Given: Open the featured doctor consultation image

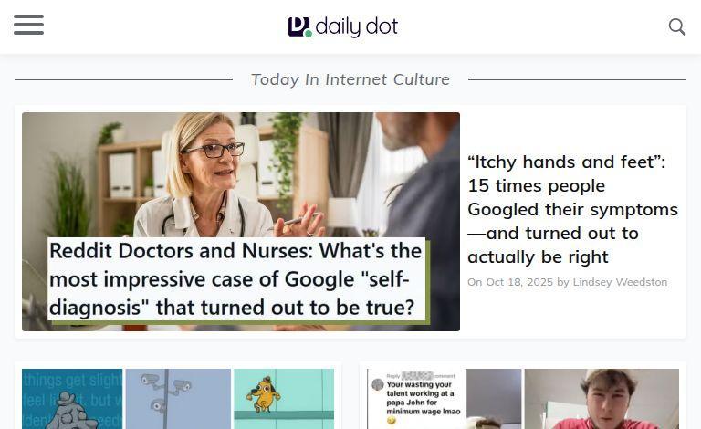Looking at the screenshot, I should coord(241,221).
